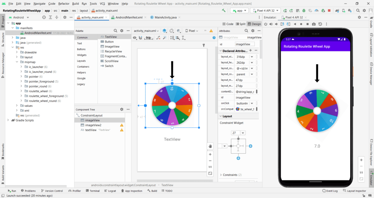Click the magic wand infer constraints icon
Screen dimensions: 374x198
click(165, 38)
